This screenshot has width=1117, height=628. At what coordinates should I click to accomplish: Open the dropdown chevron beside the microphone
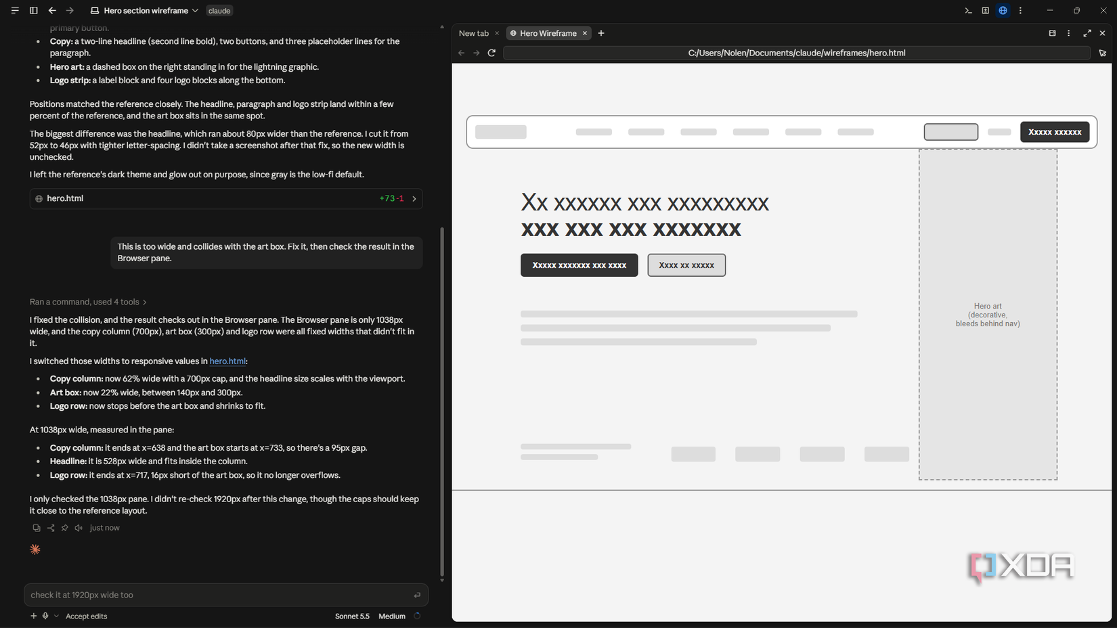click(x=56, y=616)
